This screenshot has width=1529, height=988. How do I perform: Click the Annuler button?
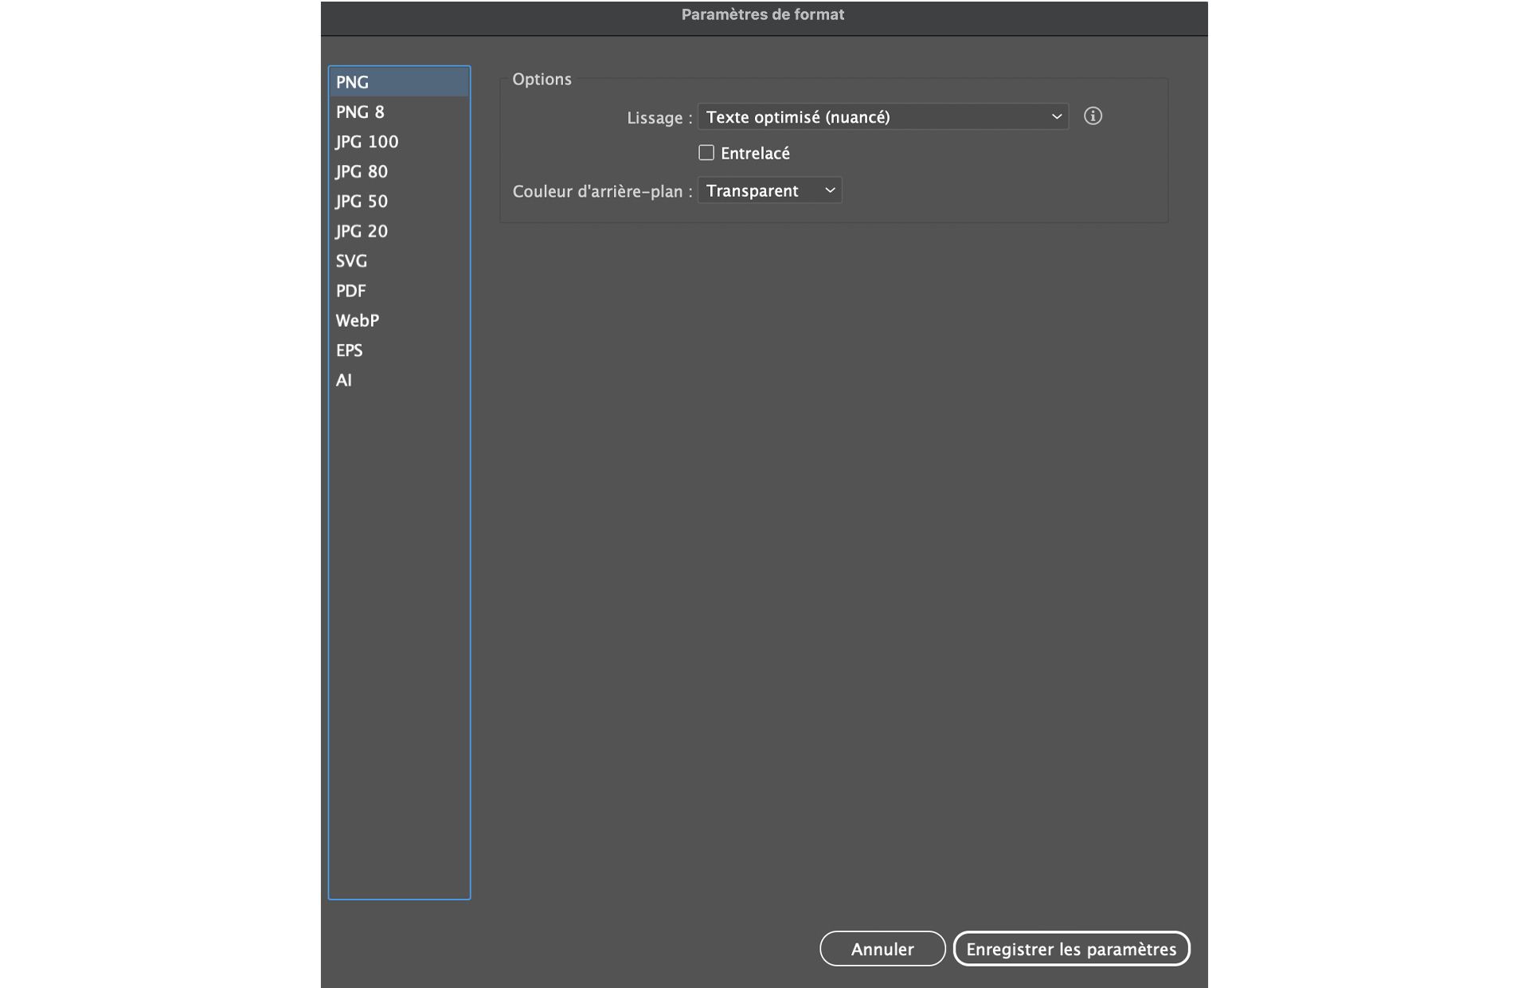pos(882,949)
